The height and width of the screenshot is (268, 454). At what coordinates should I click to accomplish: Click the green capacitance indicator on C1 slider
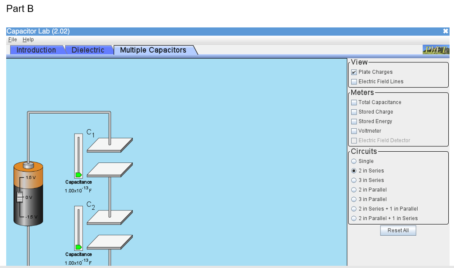79,175
